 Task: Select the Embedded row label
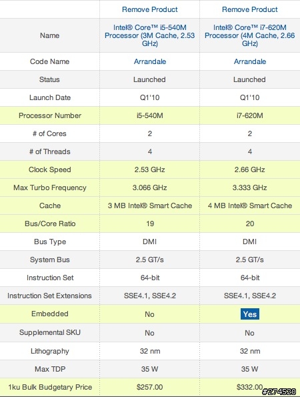click(x=50, y=314)
